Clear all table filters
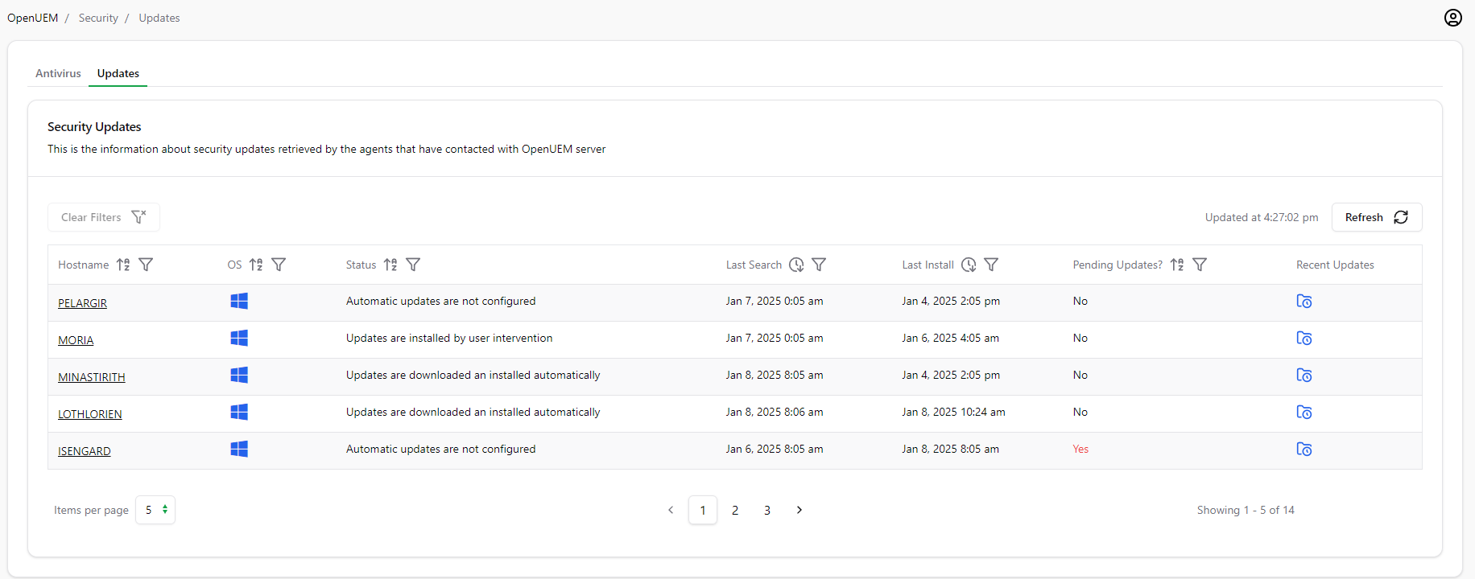Image resolution: width=1475 pixels, height=579 pixels. point(104,217)
